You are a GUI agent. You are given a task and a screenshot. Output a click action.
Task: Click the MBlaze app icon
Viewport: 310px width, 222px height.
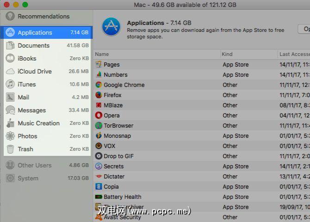point(99,105)
